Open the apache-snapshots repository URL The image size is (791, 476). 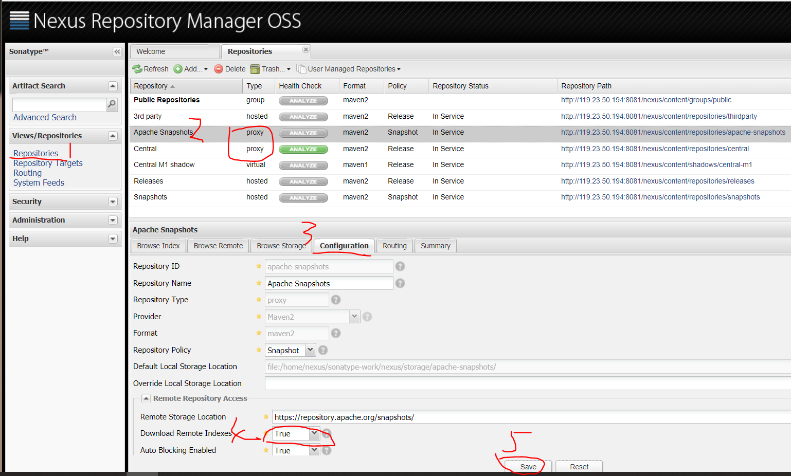[673, 132]
